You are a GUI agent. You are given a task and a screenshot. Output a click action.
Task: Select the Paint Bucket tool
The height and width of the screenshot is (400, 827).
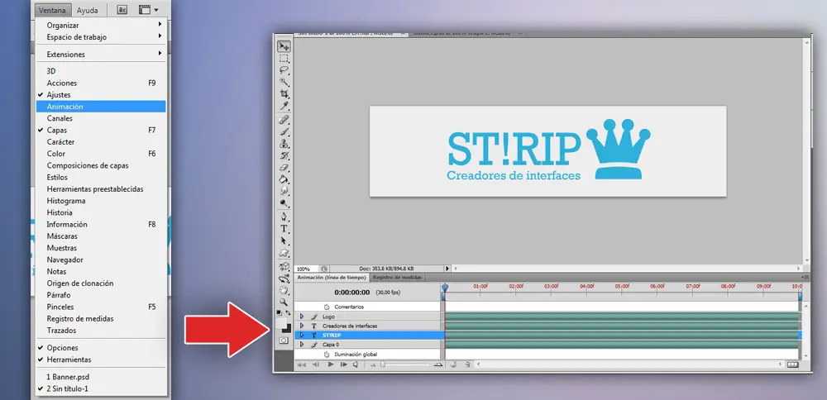point(284,179)
